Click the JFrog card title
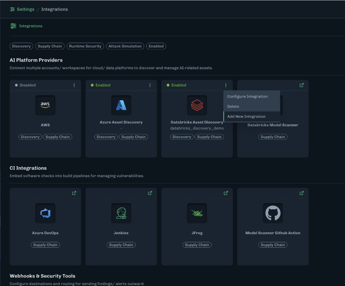This screenshot has width=345, height=286. click(x=197, y=233)
